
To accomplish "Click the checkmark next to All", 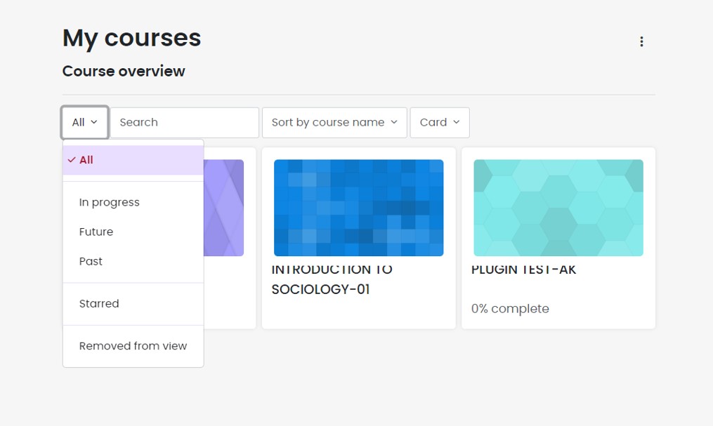I will click(x=71, y=160).
